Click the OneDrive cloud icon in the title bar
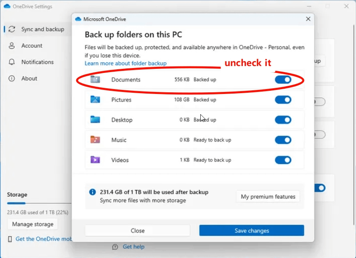Image resolution: width=356 pixels, height=258 pixels. point(6,6)
